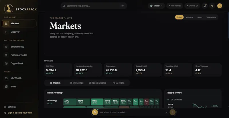Select the Losers filter
The image size is (229, 118).
click(x=200, y=17)
